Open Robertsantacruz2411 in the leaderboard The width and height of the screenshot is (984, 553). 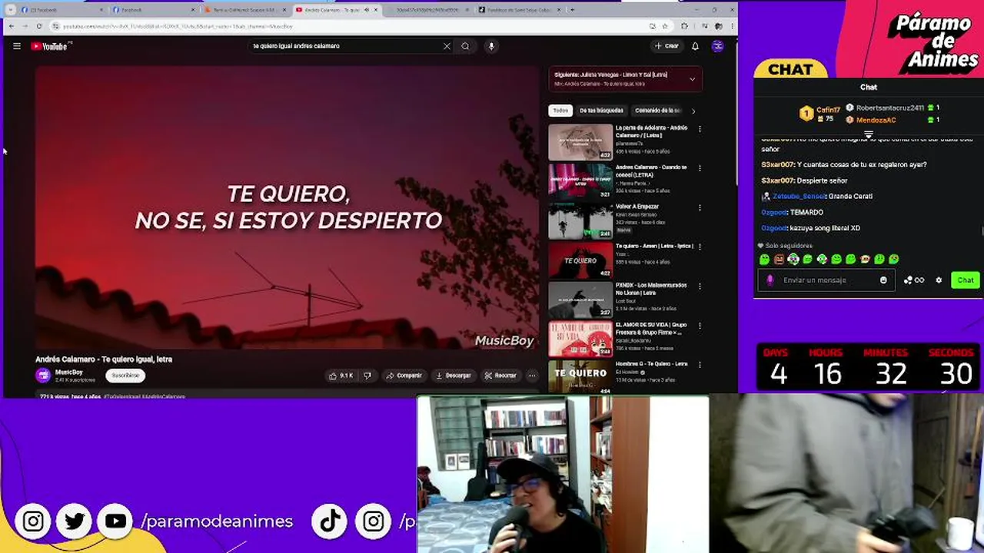pos(890,108)
